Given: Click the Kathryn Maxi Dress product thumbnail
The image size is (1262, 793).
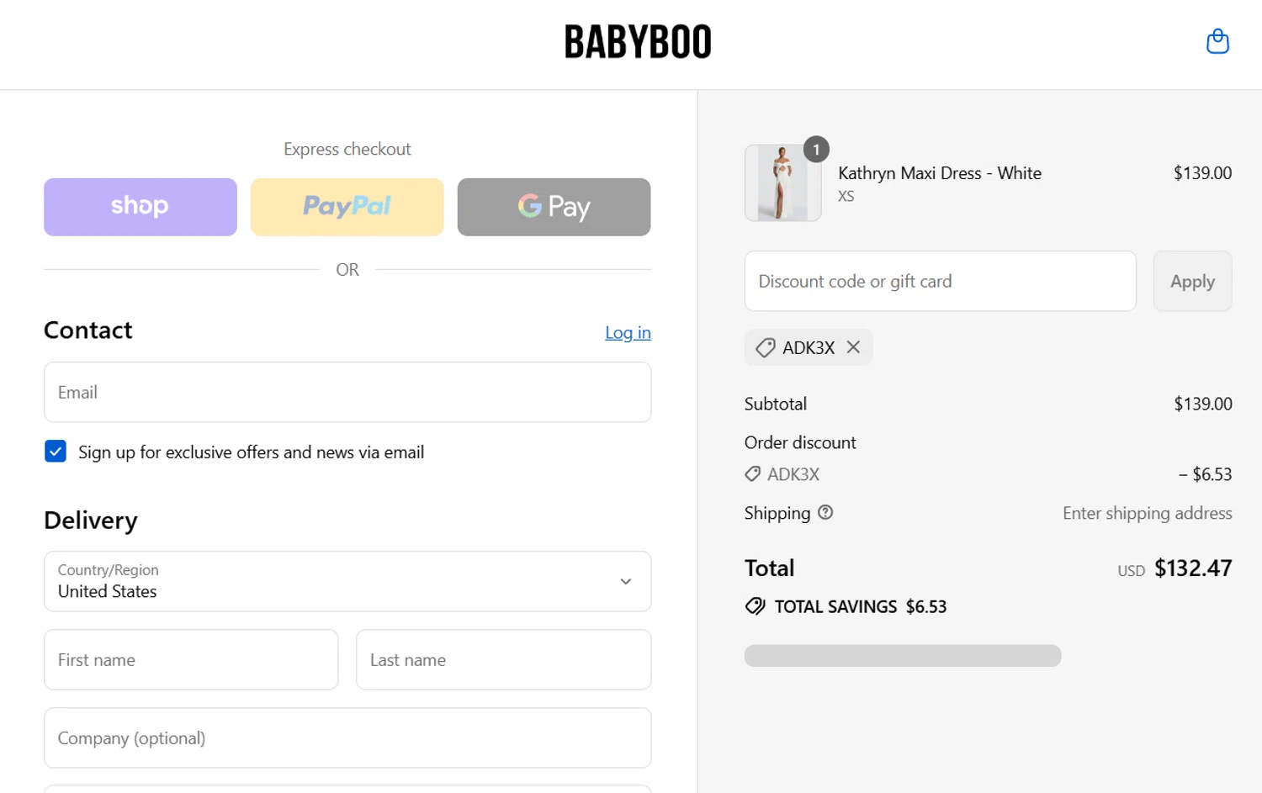Looking at the screenshot, I should pos(782,182).
